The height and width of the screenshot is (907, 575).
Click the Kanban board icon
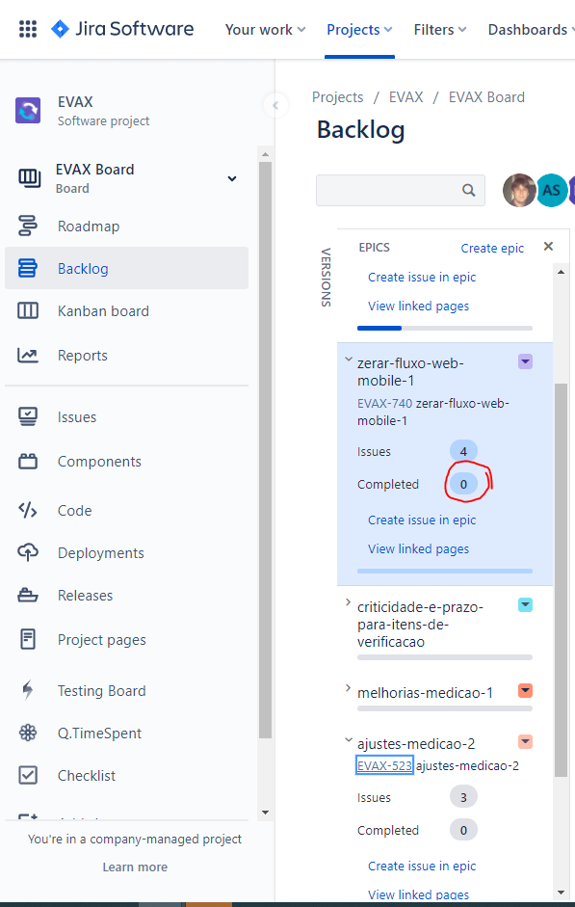pyautogui.click(x=28, y=311)
